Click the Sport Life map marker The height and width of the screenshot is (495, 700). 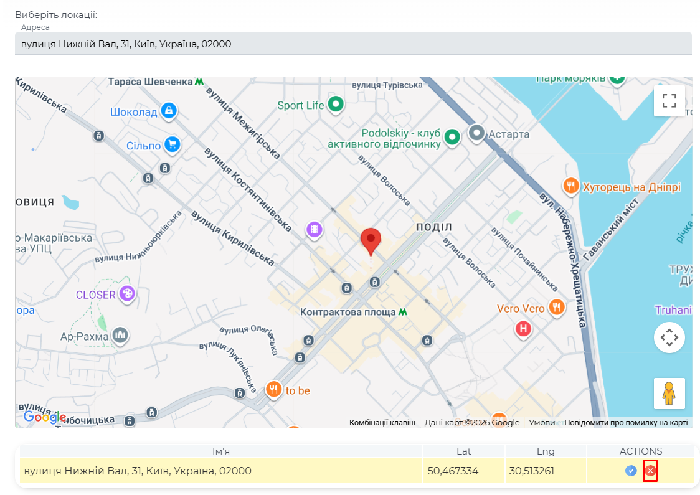point(336,104)
